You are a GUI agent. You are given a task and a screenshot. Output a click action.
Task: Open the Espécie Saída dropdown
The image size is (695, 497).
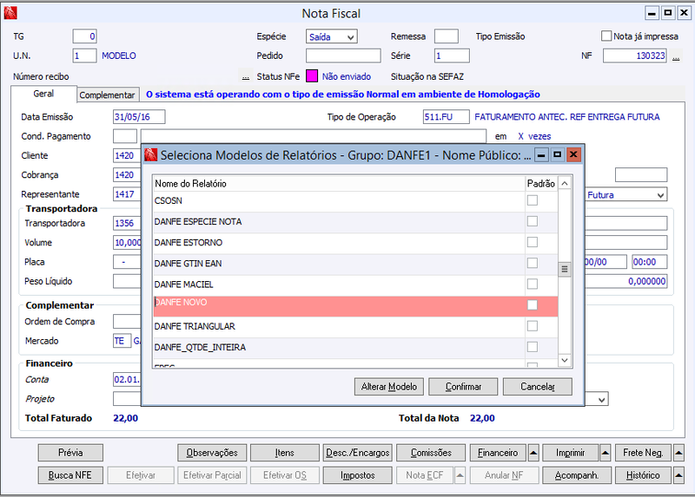pyautogui.click(x=331, y=36)
